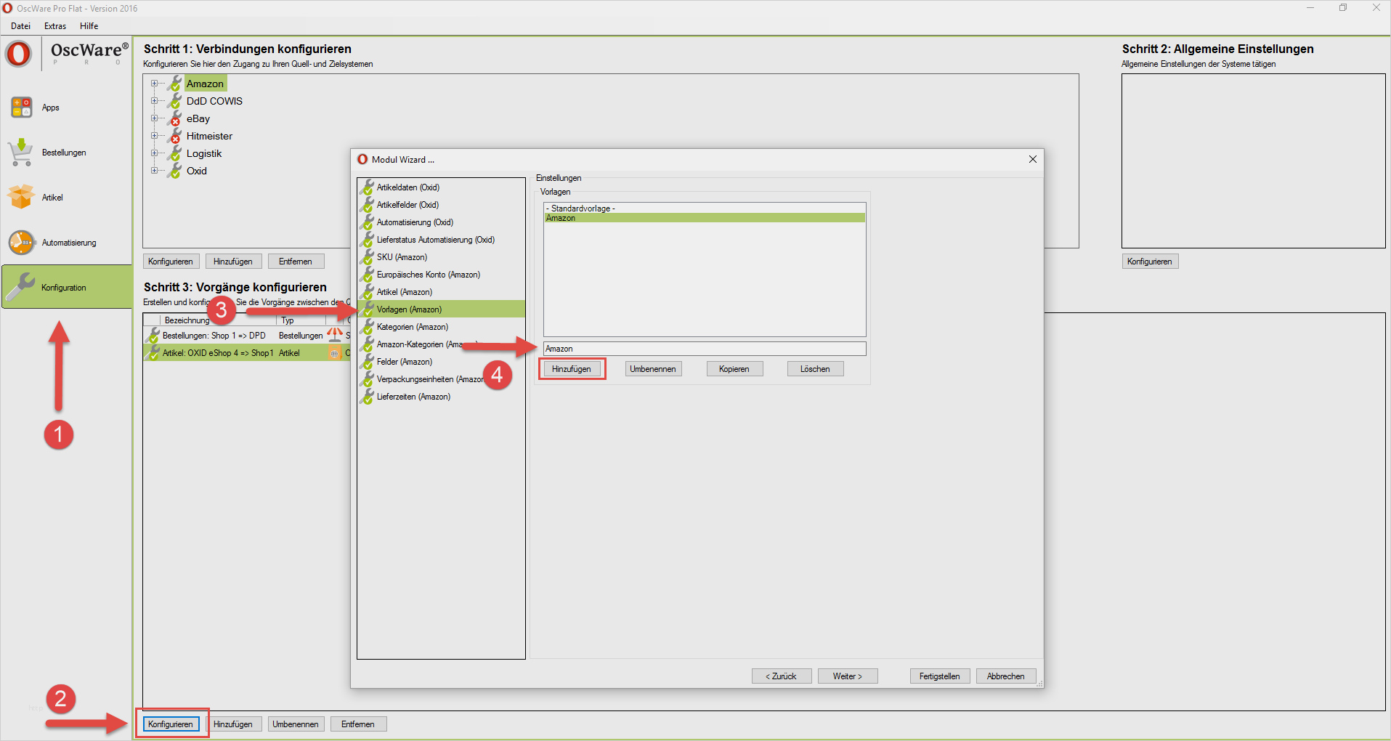Expand the Logistik tree node
Image resolution: width=1391 pixels, height=741 pixels.
[x=154, y=153]
